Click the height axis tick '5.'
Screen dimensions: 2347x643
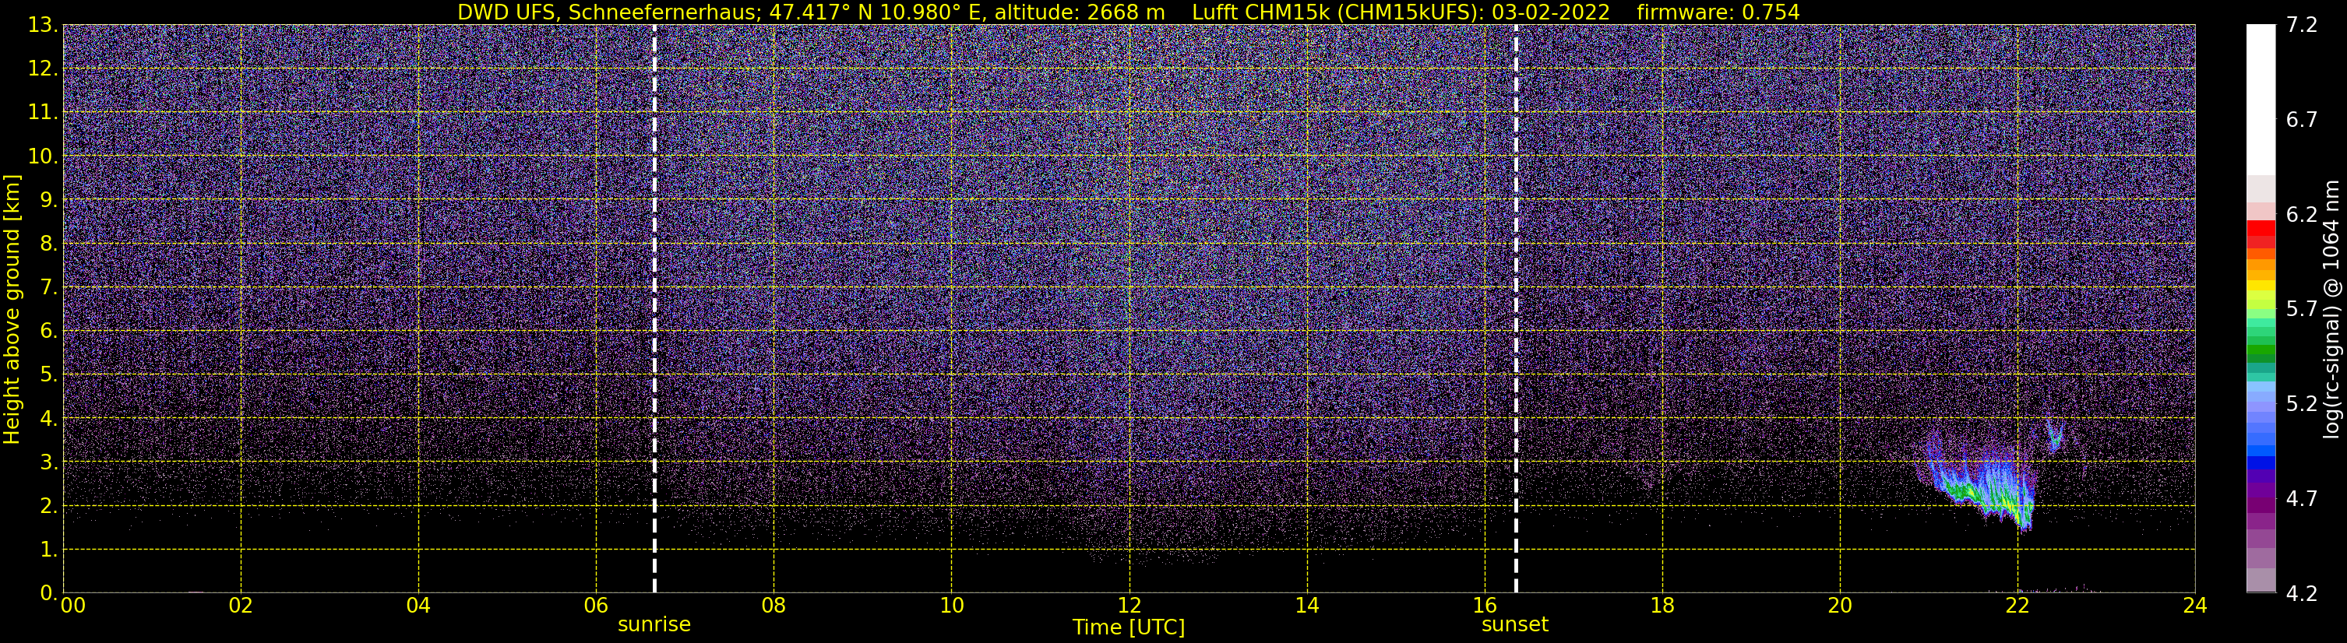(48, 374)
